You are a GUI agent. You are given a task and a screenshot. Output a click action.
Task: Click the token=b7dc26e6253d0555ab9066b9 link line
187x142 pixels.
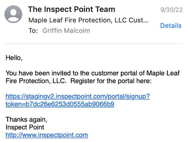coord(60,104)
